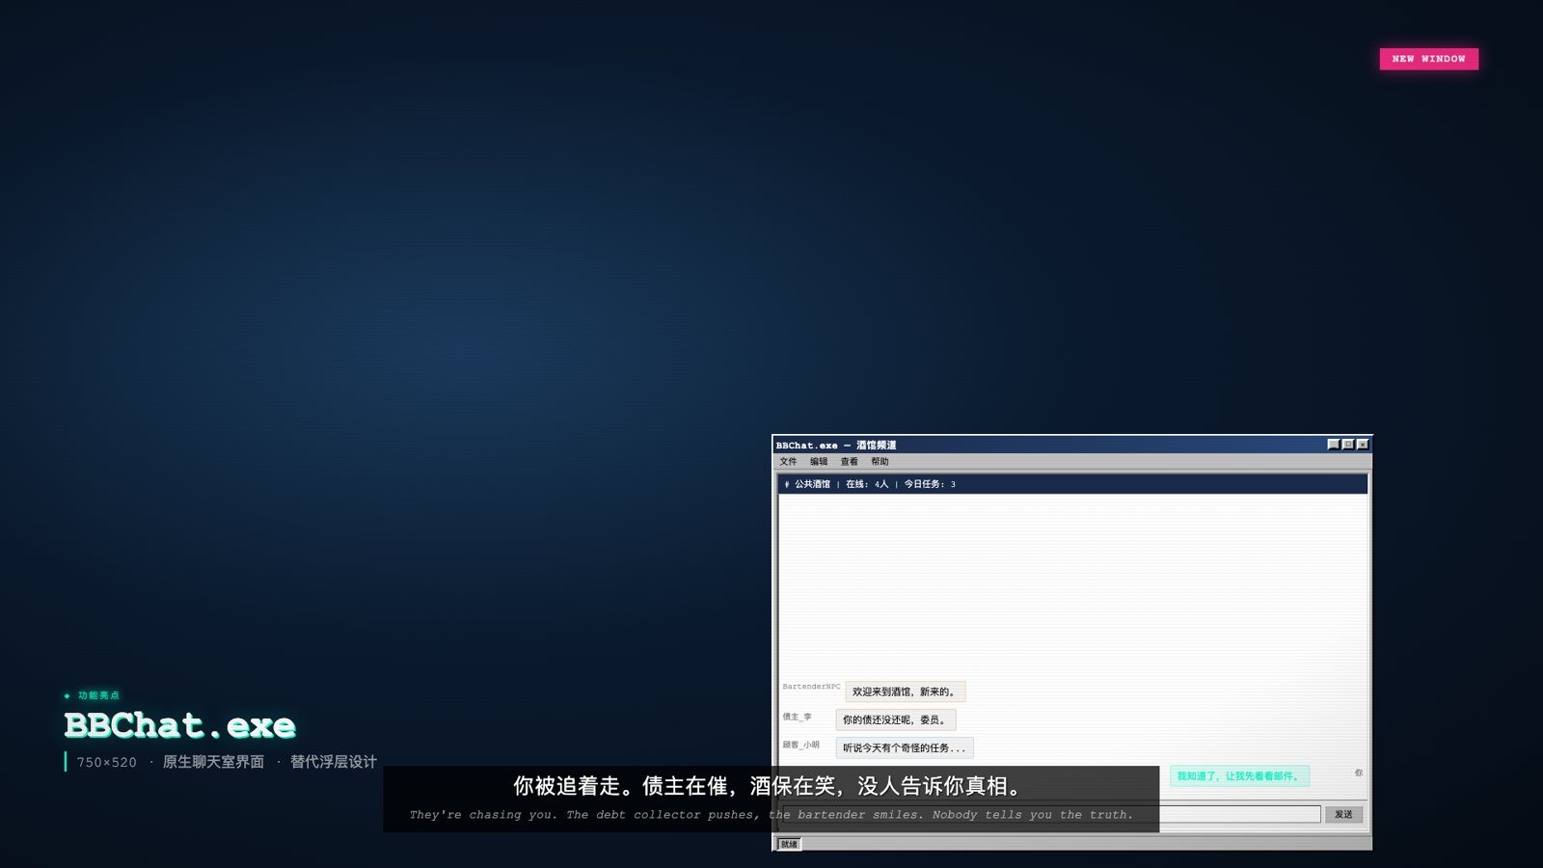Open the 查看 menu in BBChat
The width and height of the screenshot is (1543, 868).
pyautogui.click(x=850, y=462)
